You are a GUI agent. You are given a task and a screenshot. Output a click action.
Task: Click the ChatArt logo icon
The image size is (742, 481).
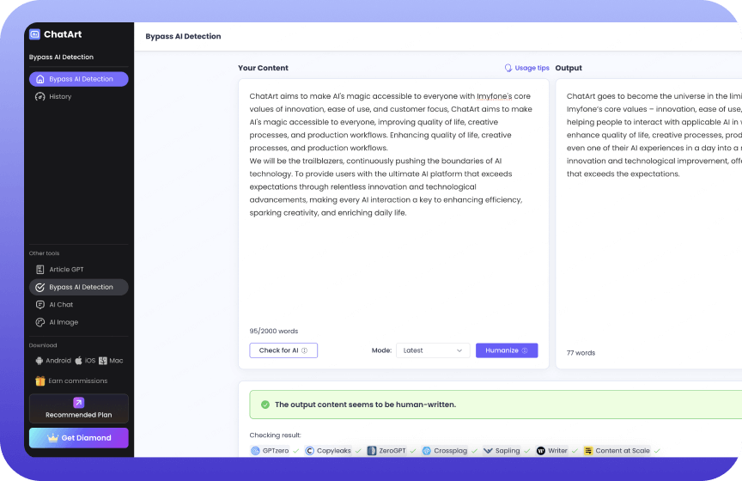35,34
